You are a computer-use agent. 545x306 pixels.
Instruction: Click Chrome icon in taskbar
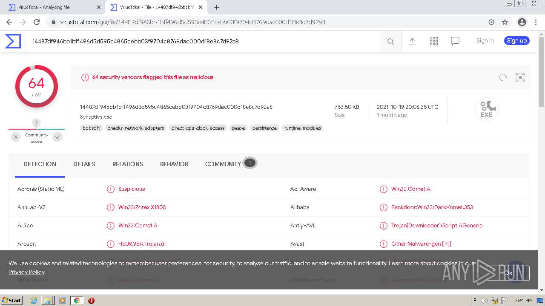click(x=77, y=300)
